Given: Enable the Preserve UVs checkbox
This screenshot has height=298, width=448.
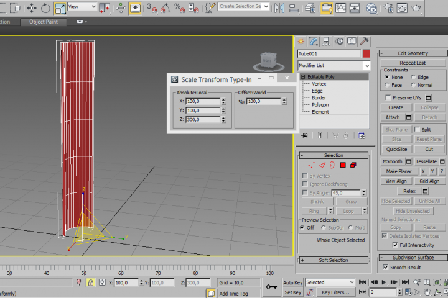Looking at the screenshot, I should [388, 97].
